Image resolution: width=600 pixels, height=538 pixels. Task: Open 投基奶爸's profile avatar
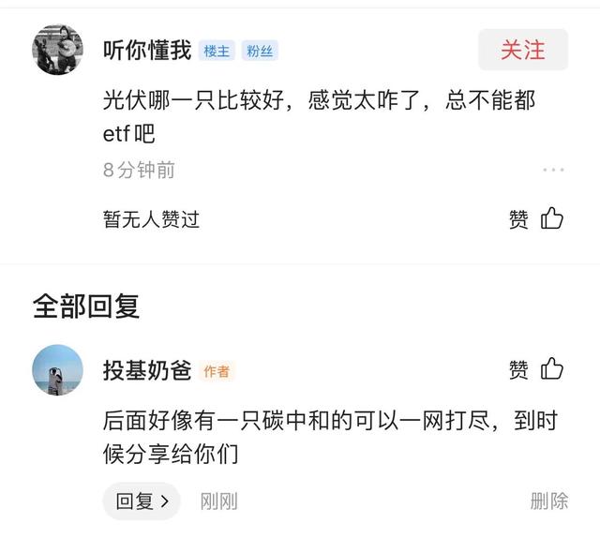click(58, 369)
